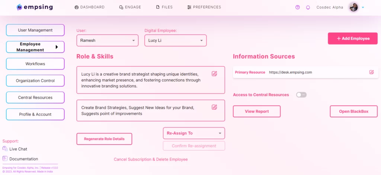
Task: Click the View Report button
Action: (x=257, y=111)
